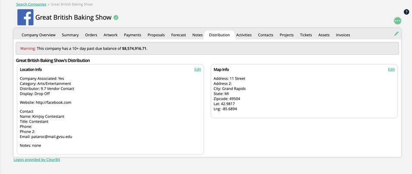Switch to the Summary tab

coord(70,35)
